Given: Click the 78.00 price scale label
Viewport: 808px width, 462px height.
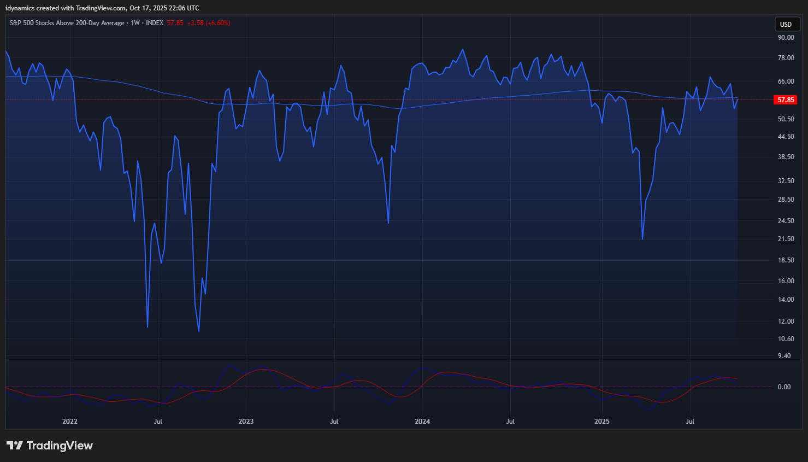Looking at the screenshot, I should coord(786,58).
